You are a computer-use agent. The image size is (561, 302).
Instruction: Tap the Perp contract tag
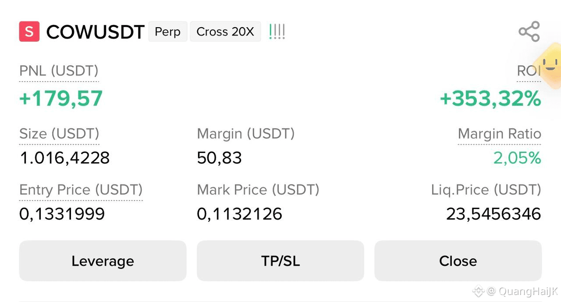167,32
